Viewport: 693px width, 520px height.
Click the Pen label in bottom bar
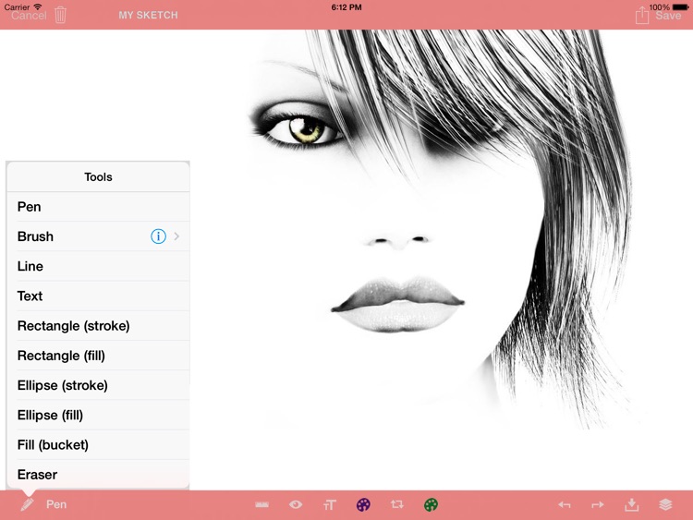point(56,504)
